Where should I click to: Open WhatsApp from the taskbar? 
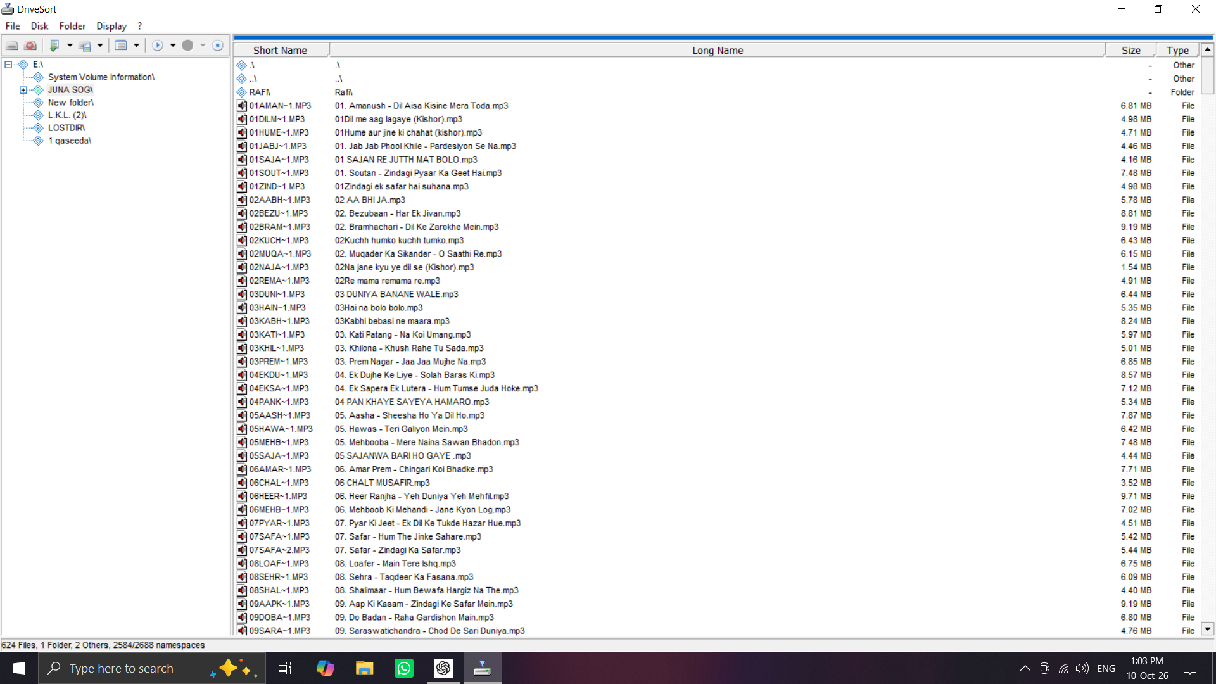coord(403,668)
